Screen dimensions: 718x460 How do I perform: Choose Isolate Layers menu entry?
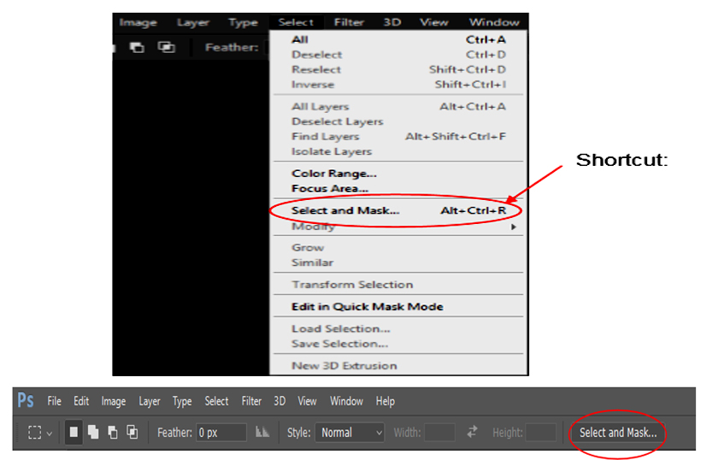click(x=398, y=151)
